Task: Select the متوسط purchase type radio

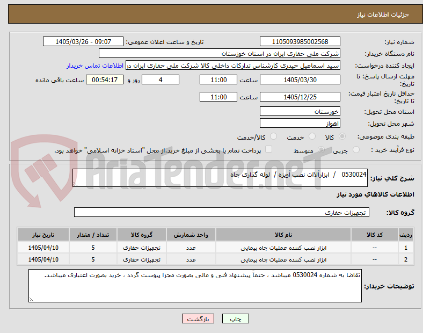Action: pos(321,149)
